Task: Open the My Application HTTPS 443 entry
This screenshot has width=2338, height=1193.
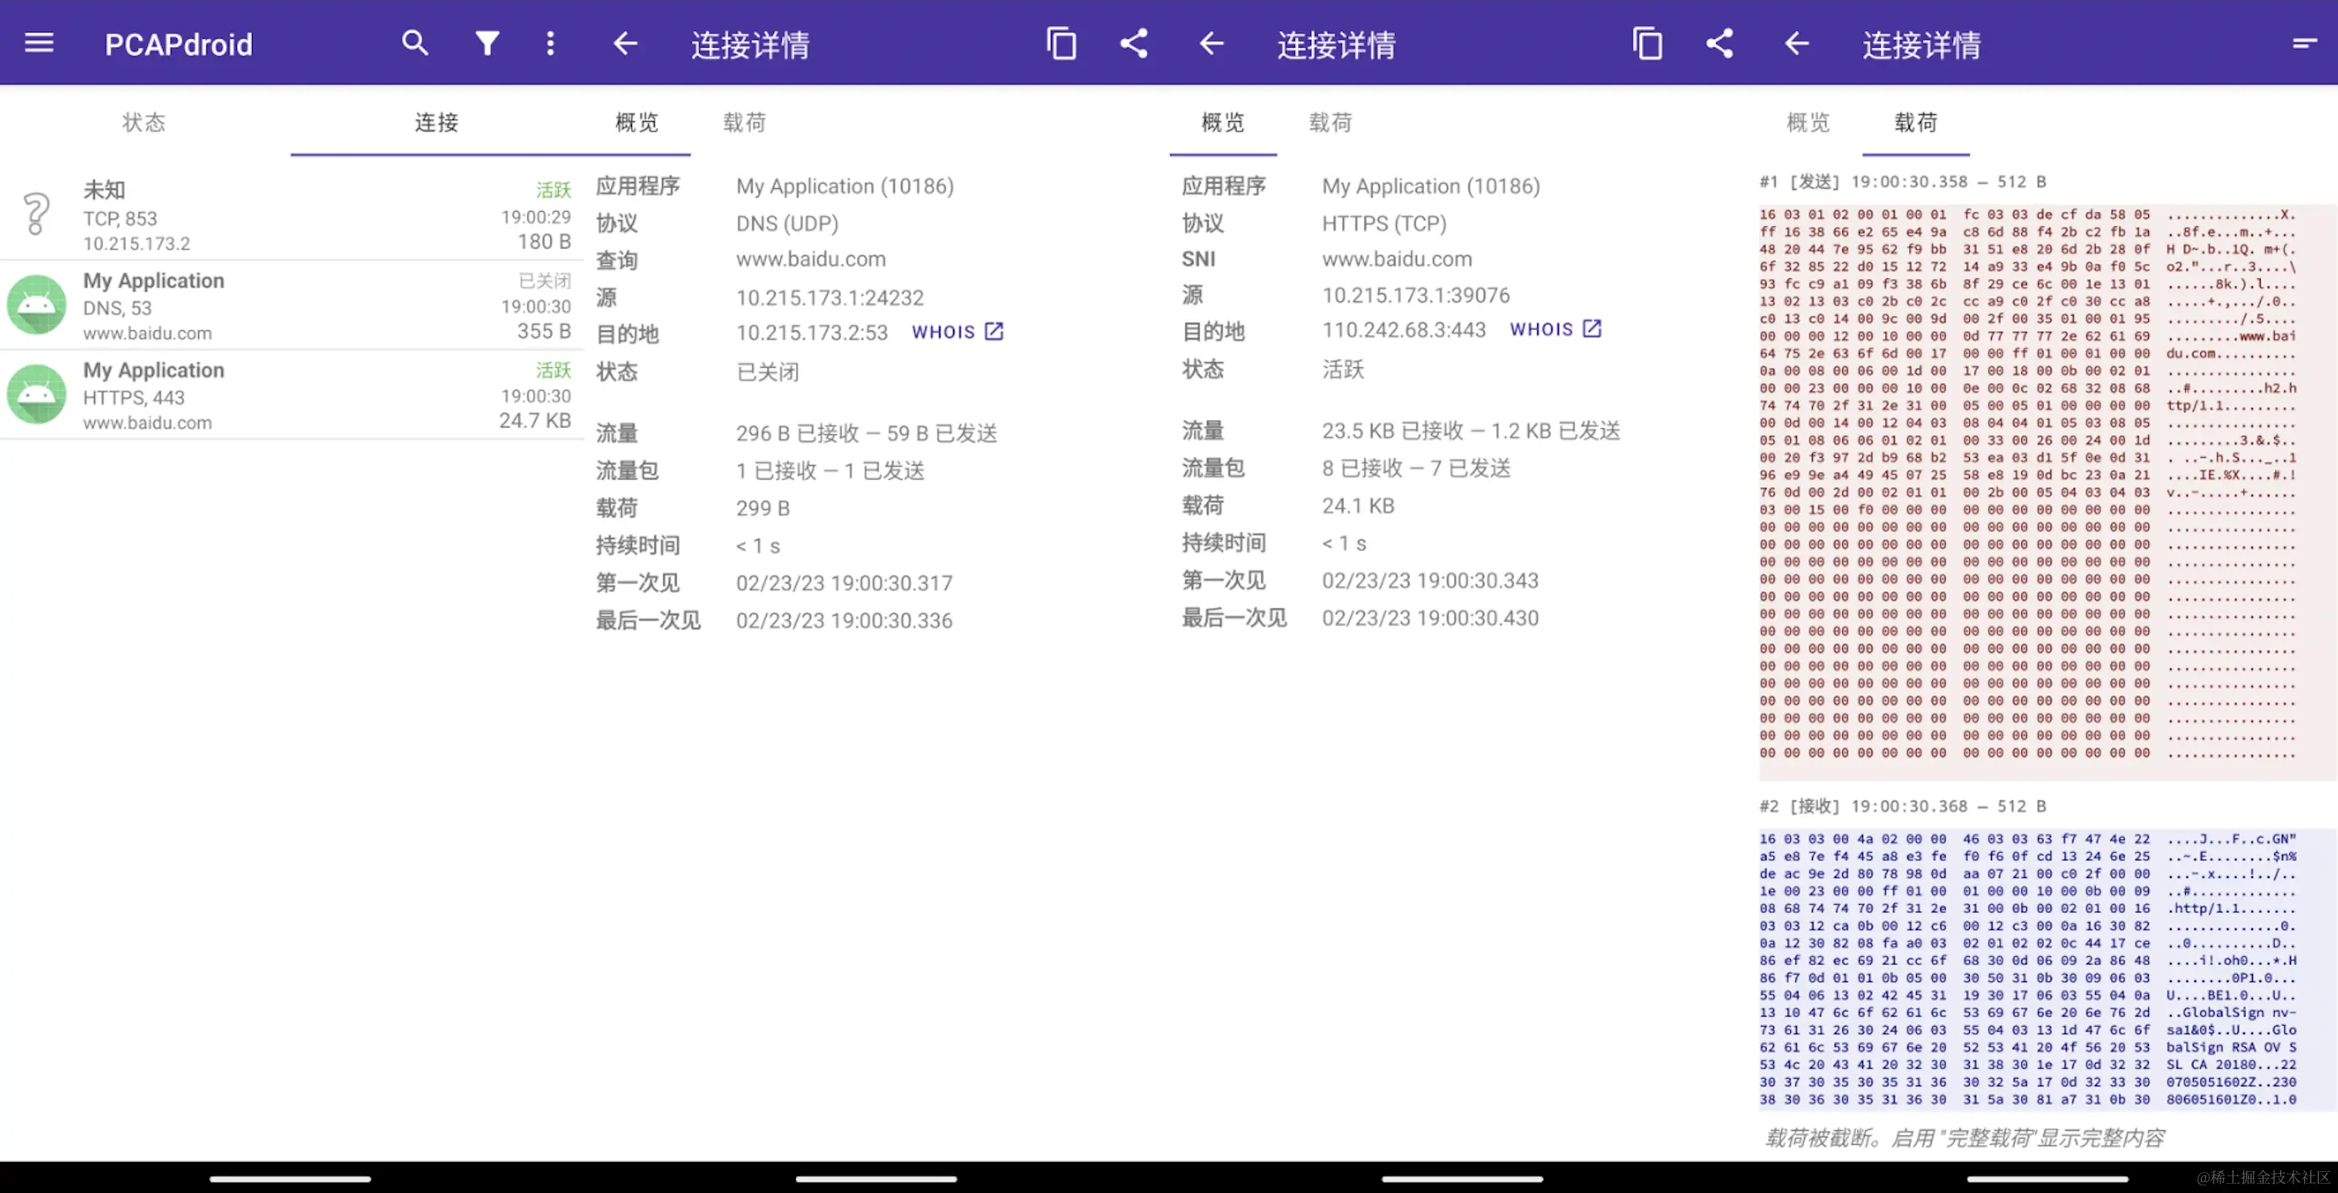Action: [291, 396]
